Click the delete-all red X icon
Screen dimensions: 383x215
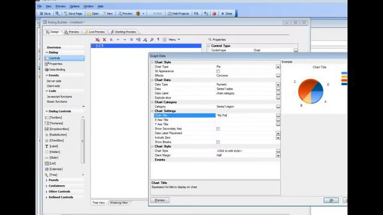(x=98, y=39)
